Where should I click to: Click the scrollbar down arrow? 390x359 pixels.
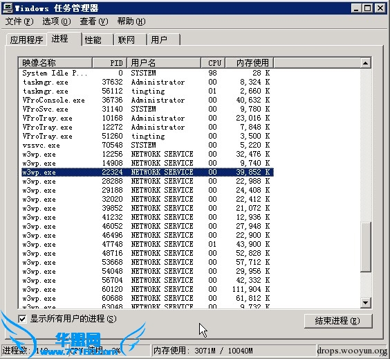pos(365,303)
